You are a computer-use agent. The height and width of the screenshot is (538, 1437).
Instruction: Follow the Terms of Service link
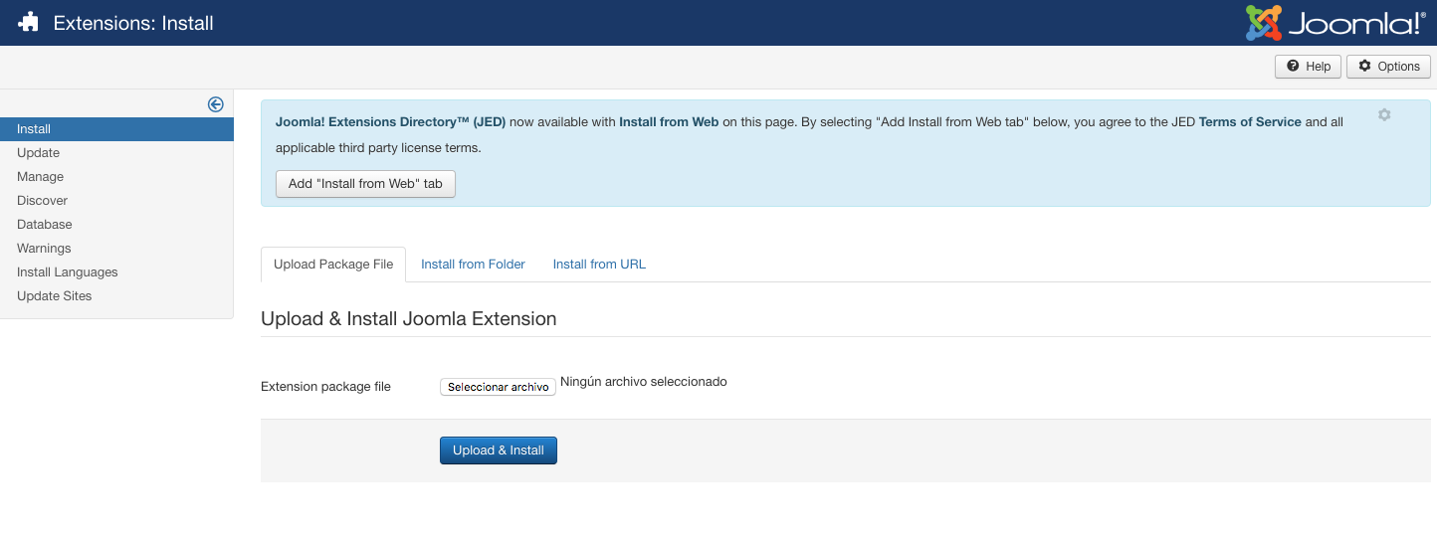point(1250,122)
